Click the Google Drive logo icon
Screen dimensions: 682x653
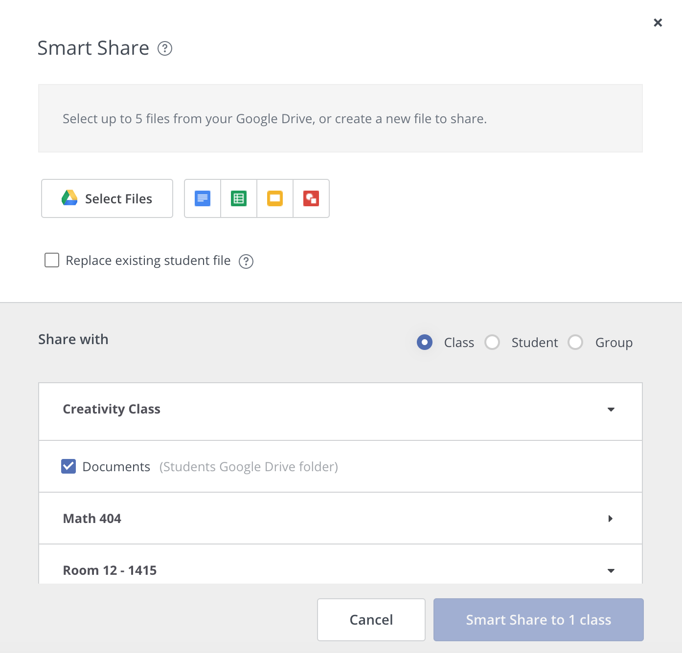69,198
